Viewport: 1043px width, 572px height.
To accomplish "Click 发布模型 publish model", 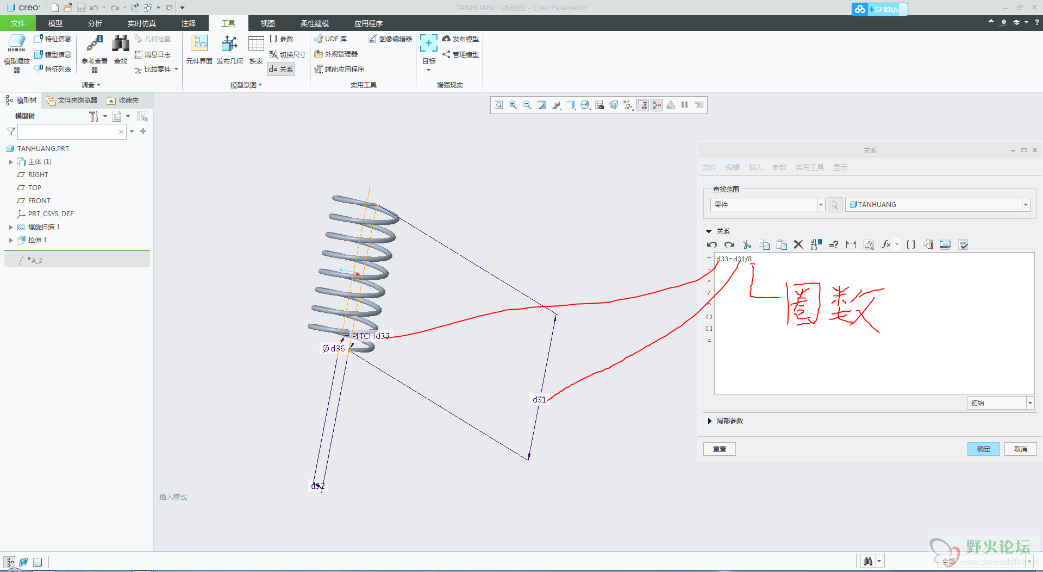I will 460,39.
